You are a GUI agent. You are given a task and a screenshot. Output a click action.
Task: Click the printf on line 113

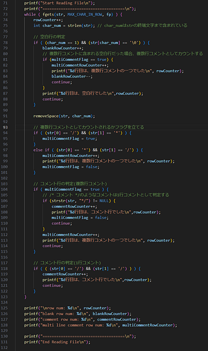pyautogui.click(x=109, y=240)
